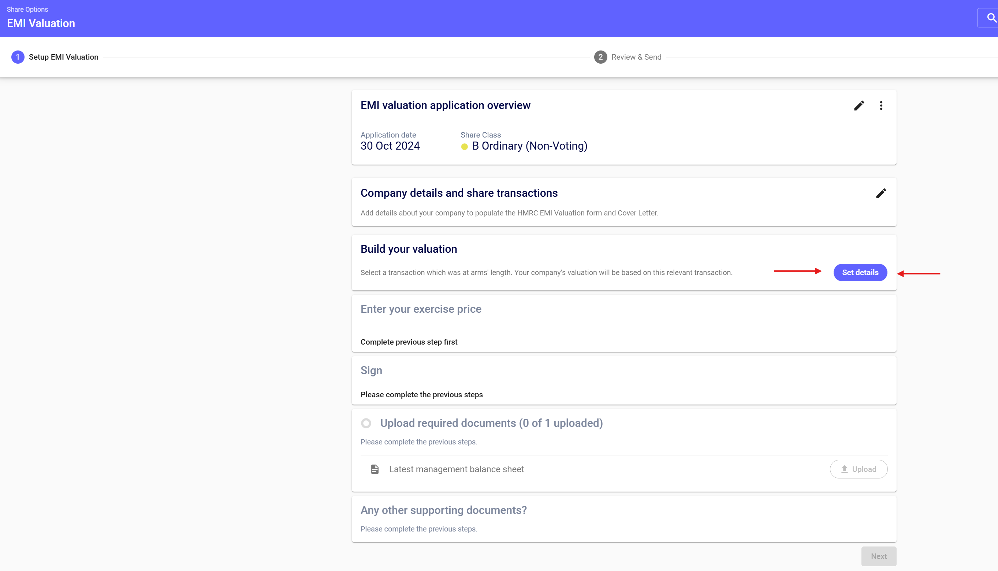
Task: Click the step 2 number circle
Action: (x=600, y=57)
